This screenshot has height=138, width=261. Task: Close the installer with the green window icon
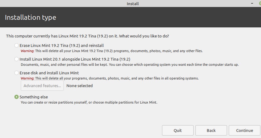click(x=260, y=3)
